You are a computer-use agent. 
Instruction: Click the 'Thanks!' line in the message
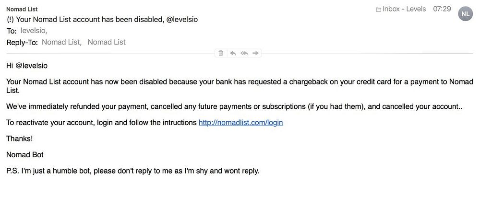pyautogui.click(x=20, y=139)
